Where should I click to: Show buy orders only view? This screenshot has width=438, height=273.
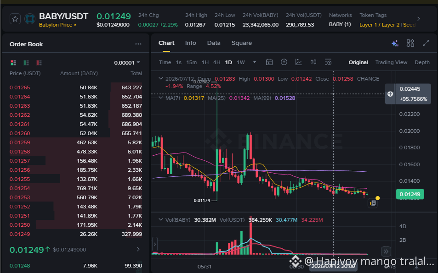[x=26, y=63]
